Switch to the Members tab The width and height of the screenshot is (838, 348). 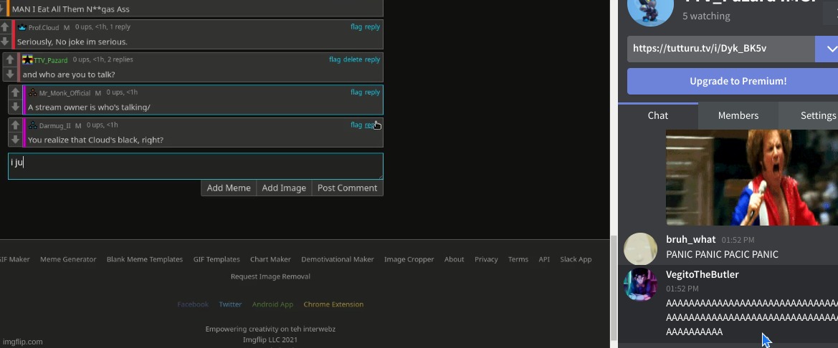(x=738, y=115)
